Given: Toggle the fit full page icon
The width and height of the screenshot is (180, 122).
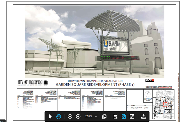Looking at the screenshot, I should (124, 116).
